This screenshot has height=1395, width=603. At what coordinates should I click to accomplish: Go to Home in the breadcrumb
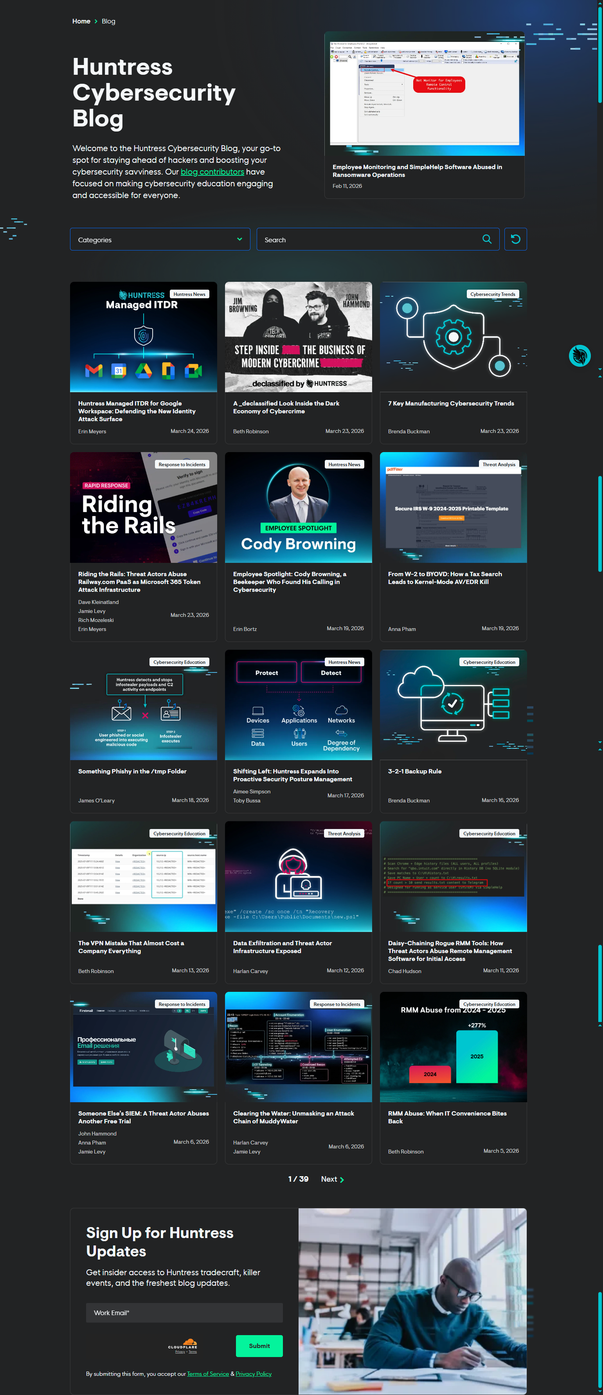pyautogui.click(x=81, y=22)
